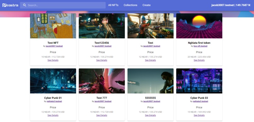254x122 pixels.
Task: Open the 5555555 image thumbnail
Action: click(x=151, y=81)
